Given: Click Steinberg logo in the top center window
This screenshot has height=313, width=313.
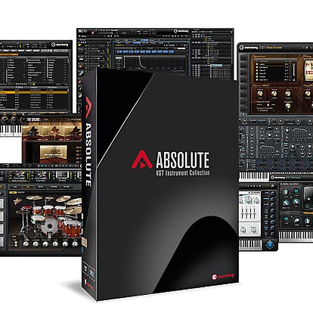Looking at the screenshot, I should [181, 31].
